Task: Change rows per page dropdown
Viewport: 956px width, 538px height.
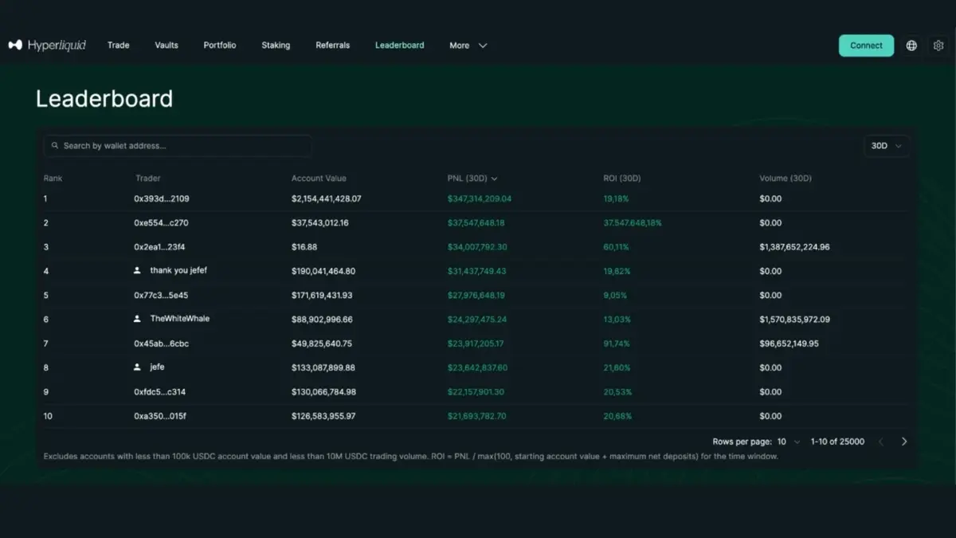Action: click(x=788, y=442)
